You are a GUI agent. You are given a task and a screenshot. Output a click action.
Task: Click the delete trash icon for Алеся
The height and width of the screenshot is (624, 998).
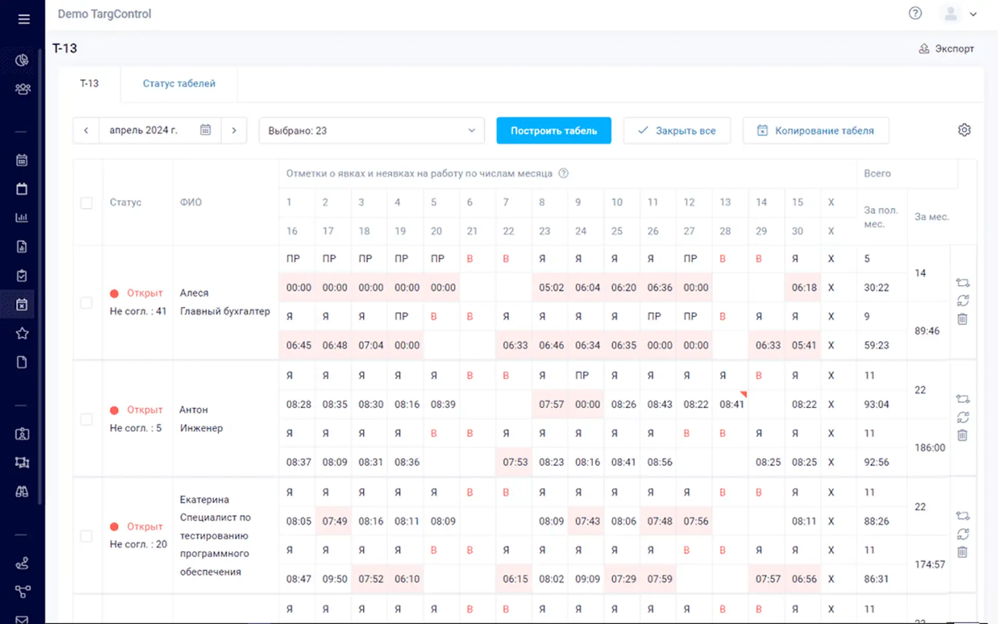[962, 319]
